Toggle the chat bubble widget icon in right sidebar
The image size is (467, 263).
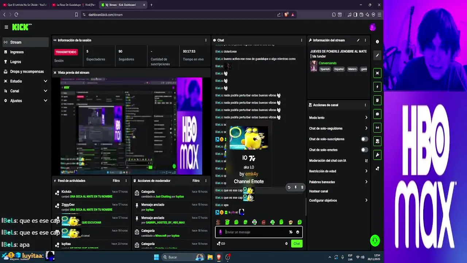pyautogui.click(x=377, y=114)
